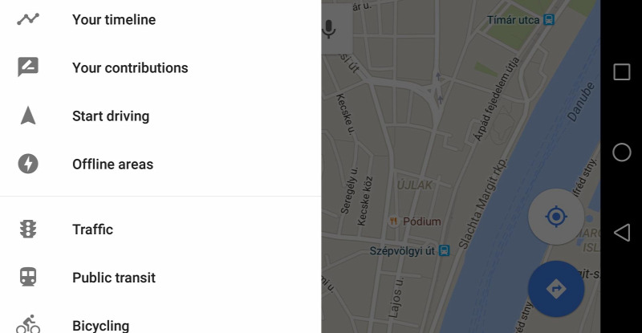Select the Bicycling cyclist icon
Screen dimensions: 642x333
click(x=28, y=324)
